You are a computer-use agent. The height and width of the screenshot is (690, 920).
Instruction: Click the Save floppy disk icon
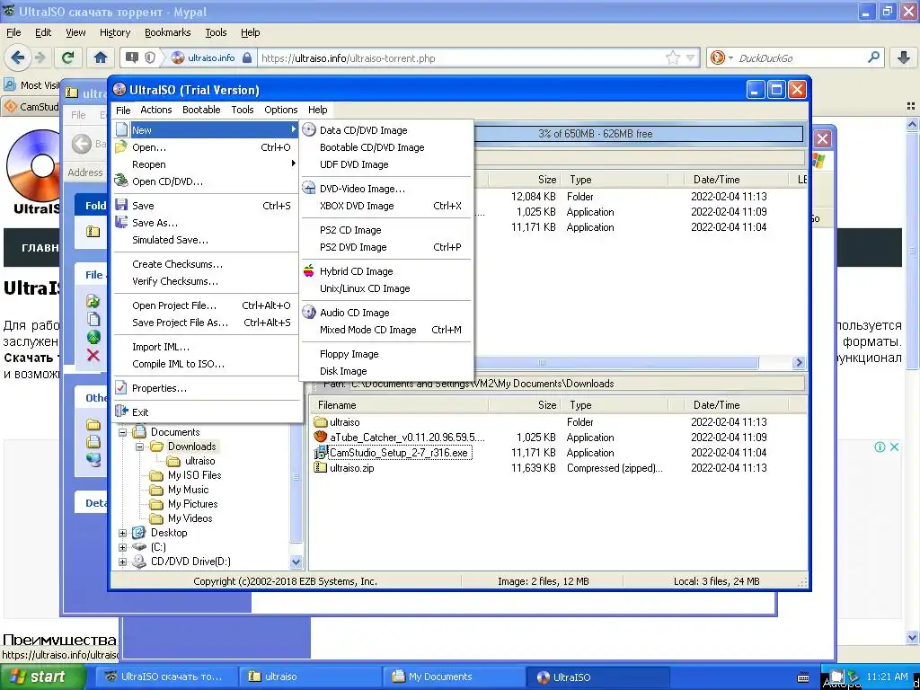coord(121,206)
